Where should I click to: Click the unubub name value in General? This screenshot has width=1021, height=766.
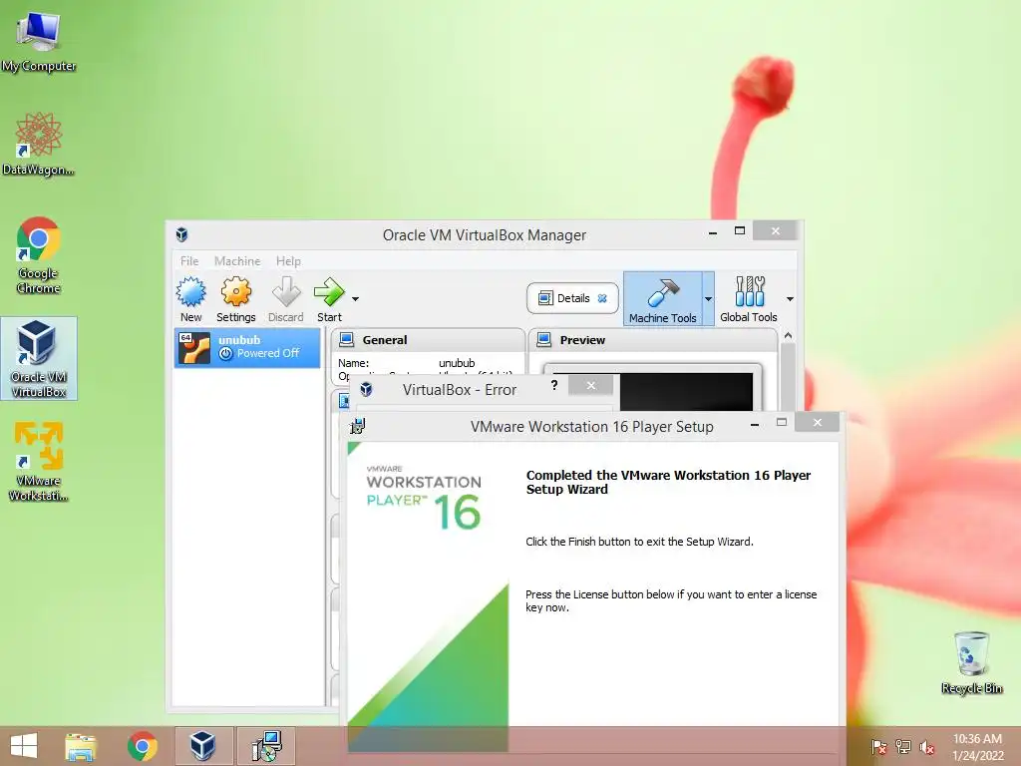click(x=457, y=363)
